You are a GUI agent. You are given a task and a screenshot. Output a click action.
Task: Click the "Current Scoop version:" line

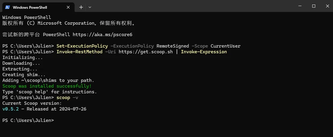(x=32, y=103)
